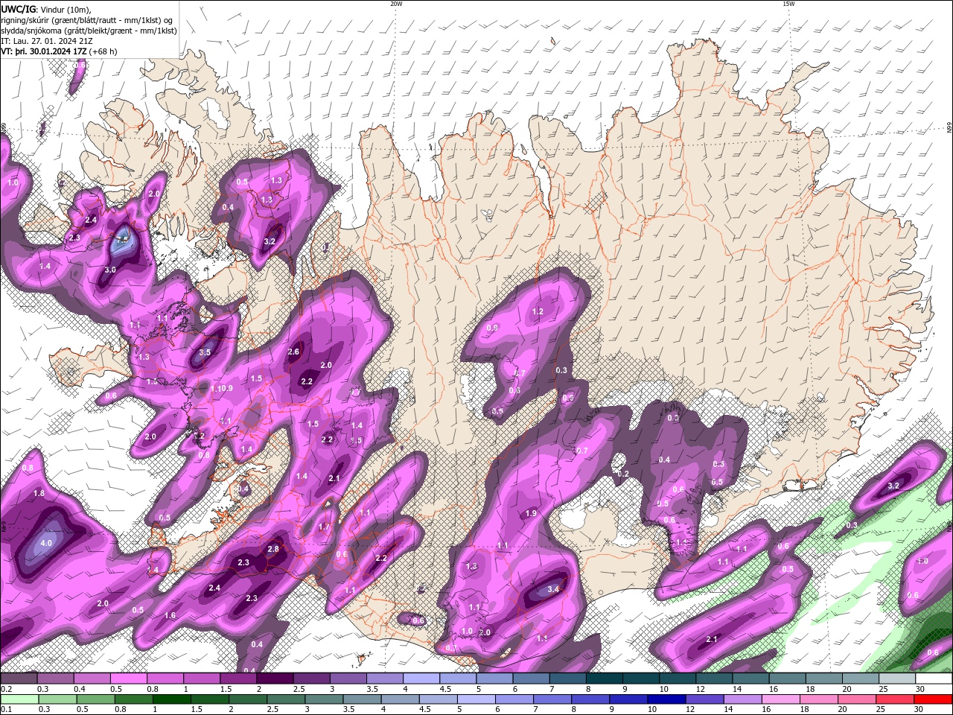The height and width of the screenshot is (715, 953).
Task: Click the 3.0 value on the map
Action: pyautogui.click(x=110, y=270)
